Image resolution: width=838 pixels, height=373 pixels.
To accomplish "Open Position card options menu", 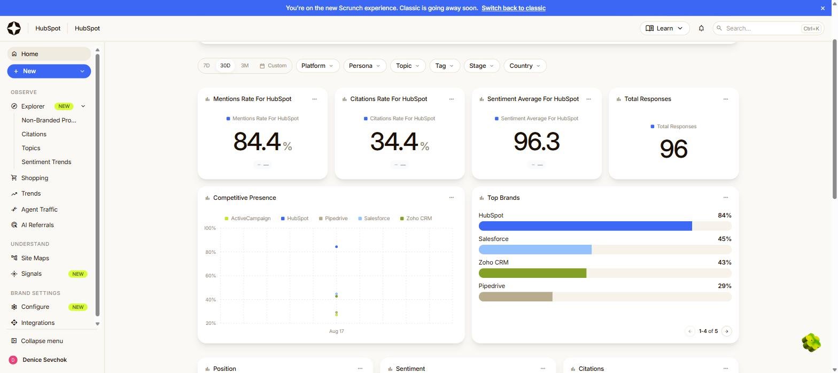I will point(360,368).
